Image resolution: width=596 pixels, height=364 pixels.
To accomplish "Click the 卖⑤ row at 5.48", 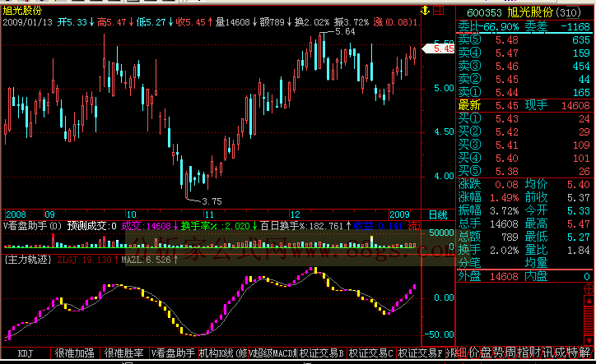I will (524, 40).
